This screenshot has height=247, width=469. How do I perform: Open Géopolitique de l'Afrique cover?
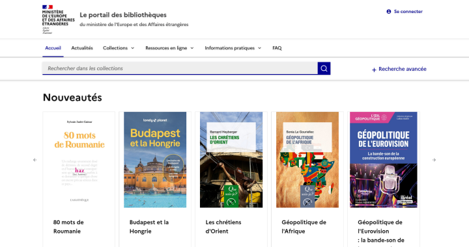click(x=307, y=160)
